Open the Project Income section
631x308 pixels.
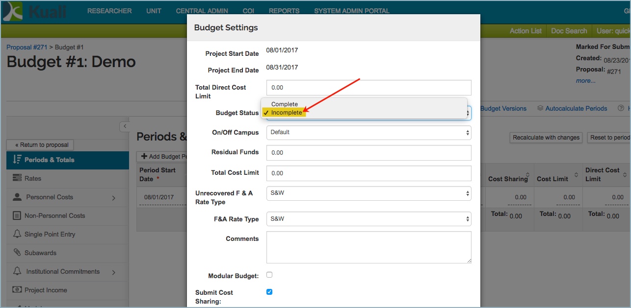(x=68, y=290)
